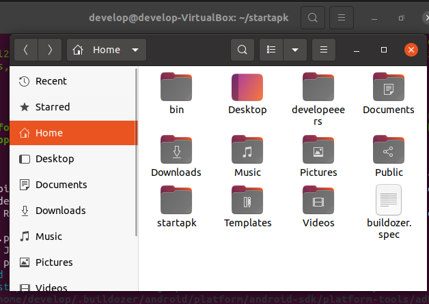Click the sidebar vertical scrollbar
Screen dimensions: 429x304
click(136, 153)
